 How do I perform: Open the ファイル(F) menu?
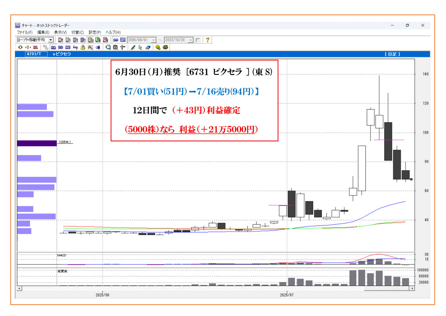coord(24,33)
